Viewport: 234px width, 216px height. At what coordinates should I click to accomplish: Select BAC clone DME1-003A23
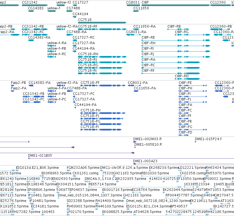[x=145, y=161]
